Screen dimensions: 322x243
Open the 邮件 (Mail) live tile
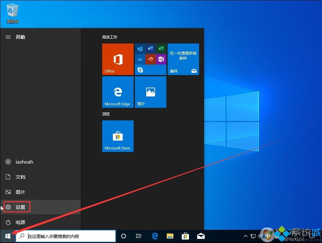point(183,59)
